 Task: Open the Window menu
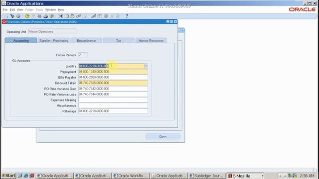point(50,10)
